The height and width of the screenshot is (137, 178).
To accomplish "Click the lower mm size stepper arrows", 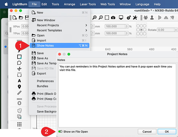I will click(93, 33).
